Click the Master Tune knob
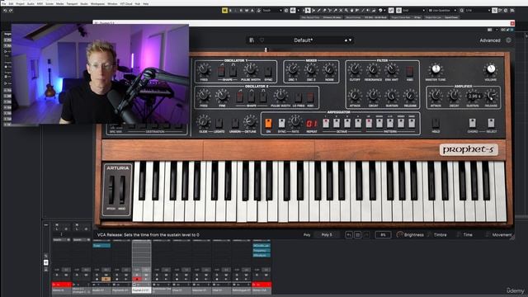528x297 pixels. coord(436,69)
